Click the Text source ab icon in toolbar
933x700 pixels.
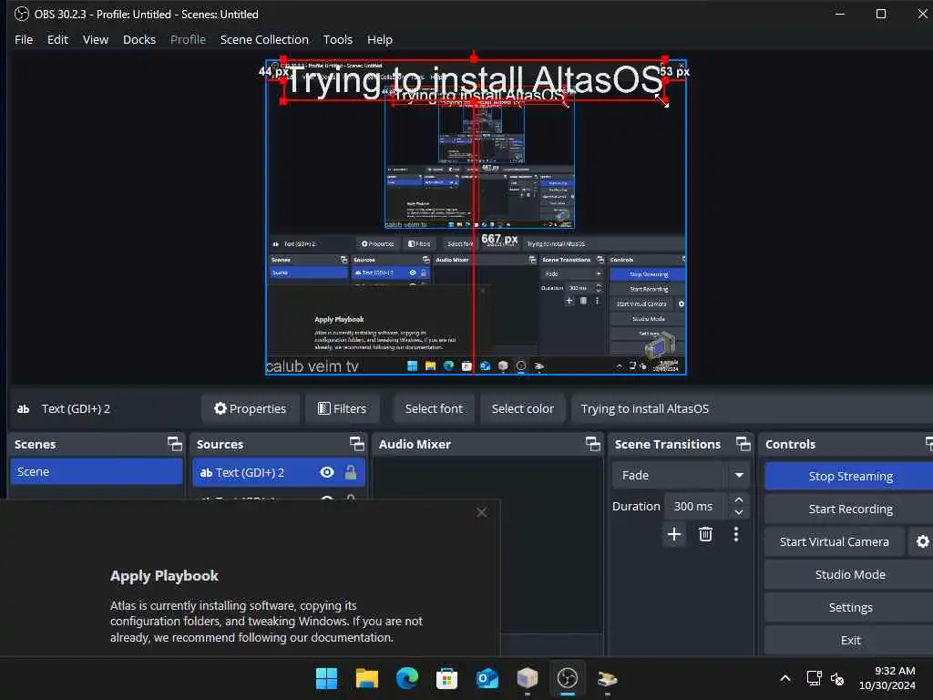pyautogui.click(x=23, y=409)
